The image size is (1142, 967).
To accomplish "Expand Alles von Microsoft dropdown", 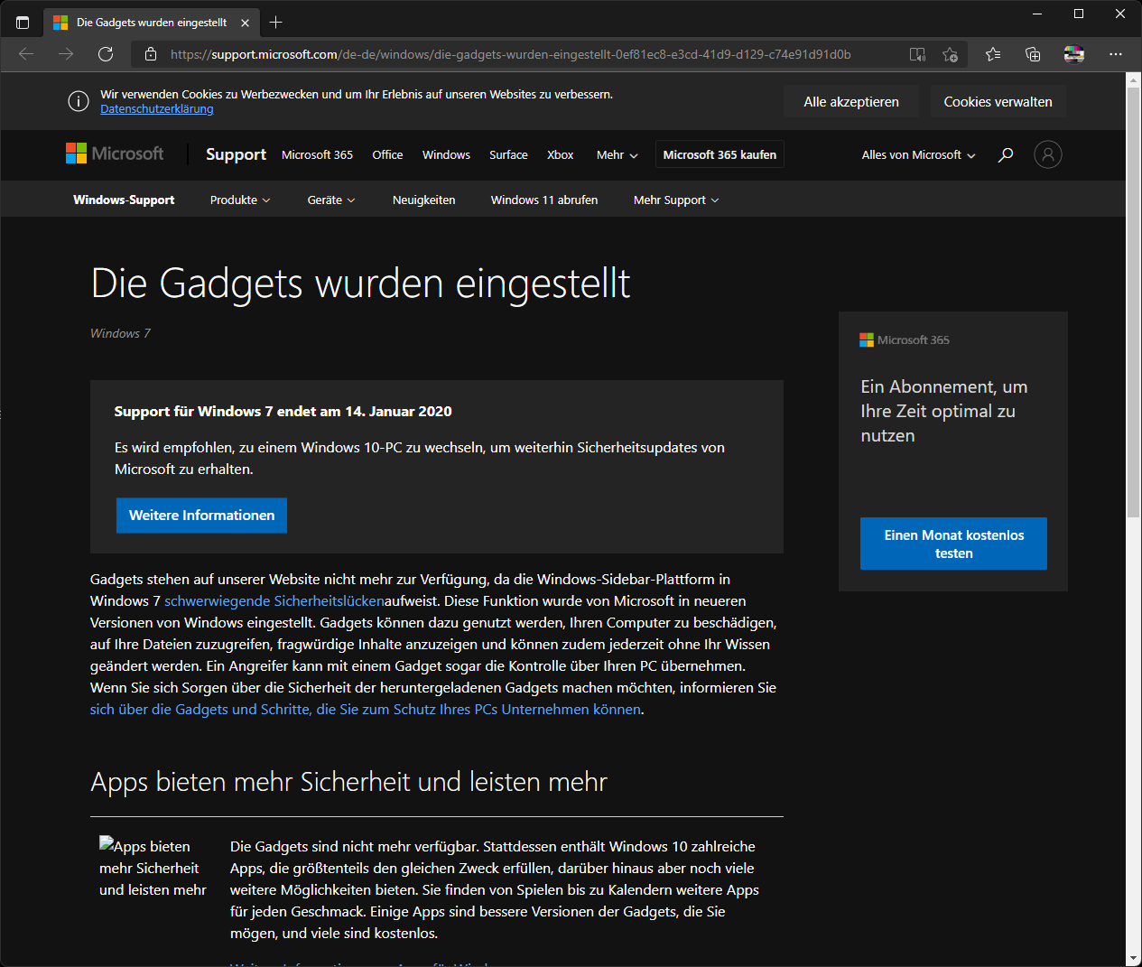I will (918, 155).
